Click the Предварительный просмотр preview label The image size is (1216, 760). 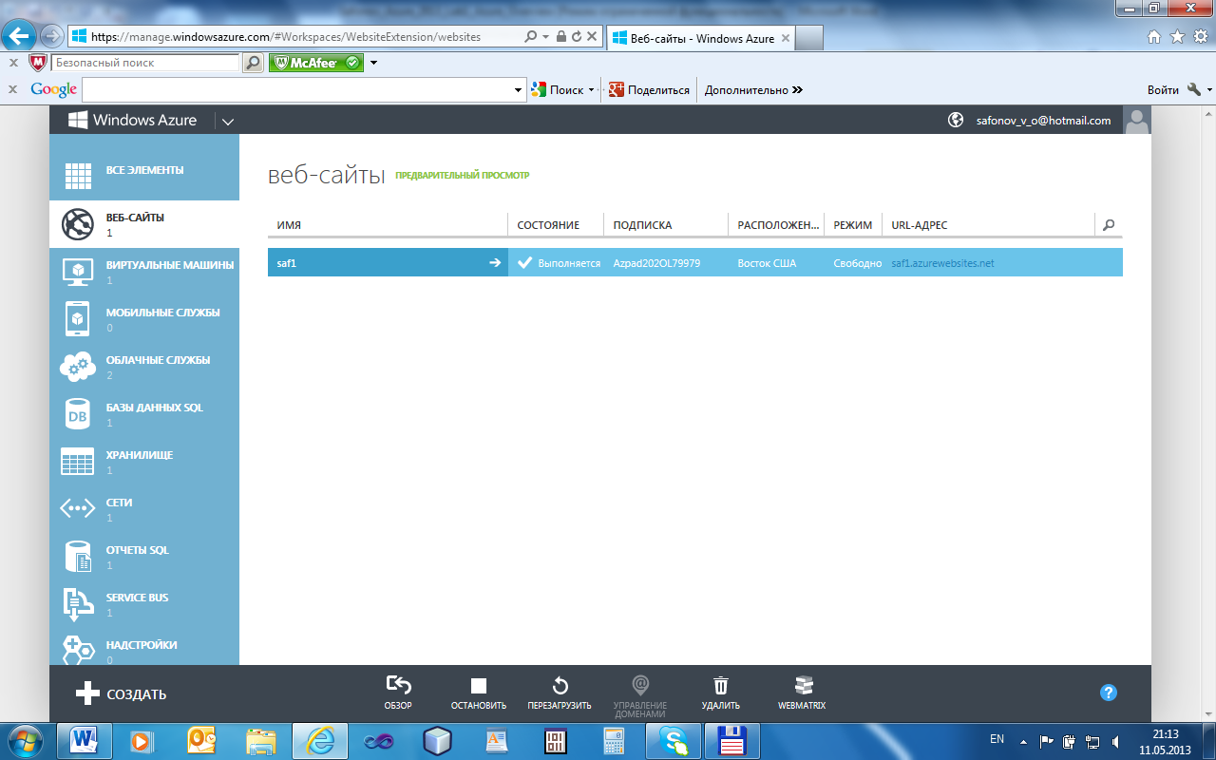[x=462, y=176]
